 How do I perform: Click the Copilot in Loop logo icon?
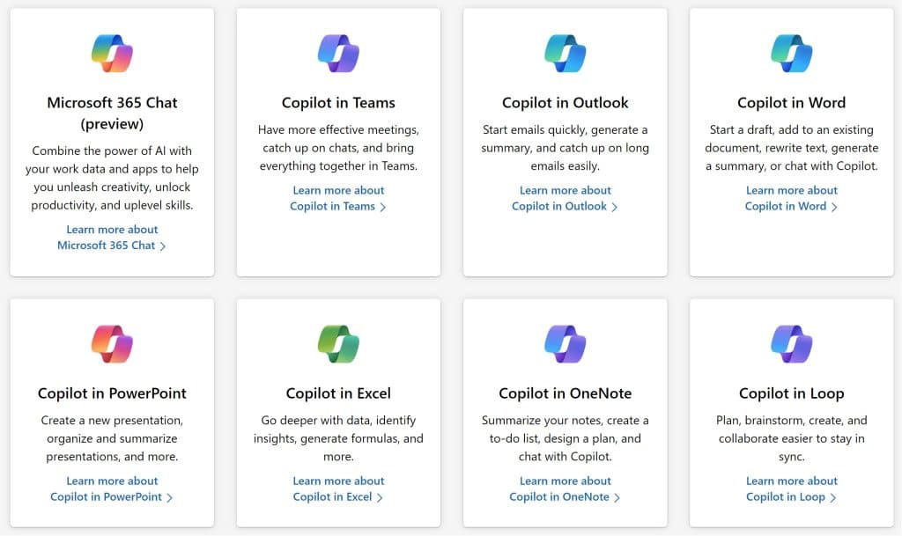tap(792, 344)
